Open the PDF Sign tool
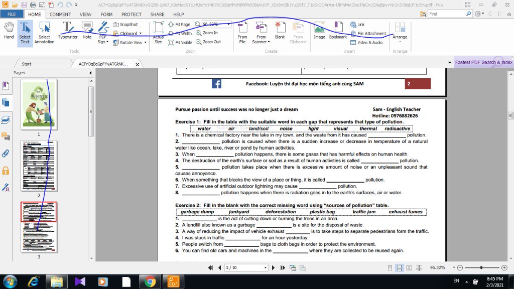514x289 pixels. click(103, 33)
